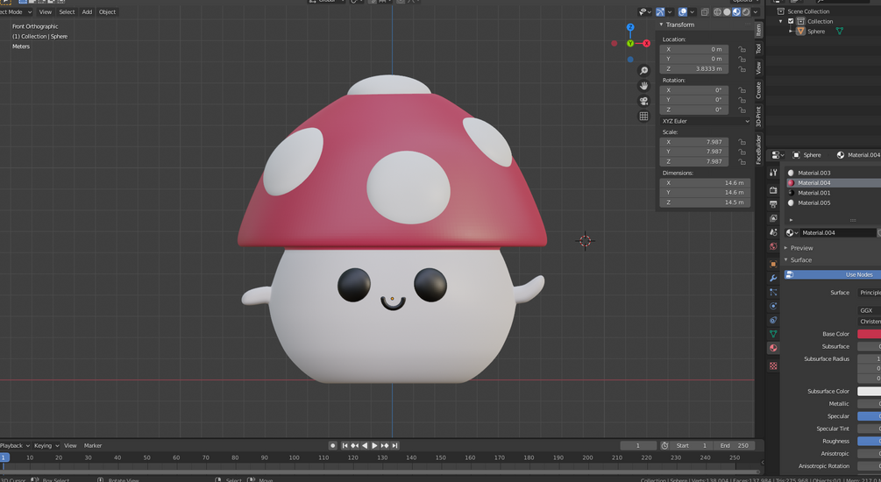Image resolution: width=881 pixels, height=482 pixels.
Task: Open the Modifiers wrench properties tab
Action: pyautogui.click(x=773, y=278)
